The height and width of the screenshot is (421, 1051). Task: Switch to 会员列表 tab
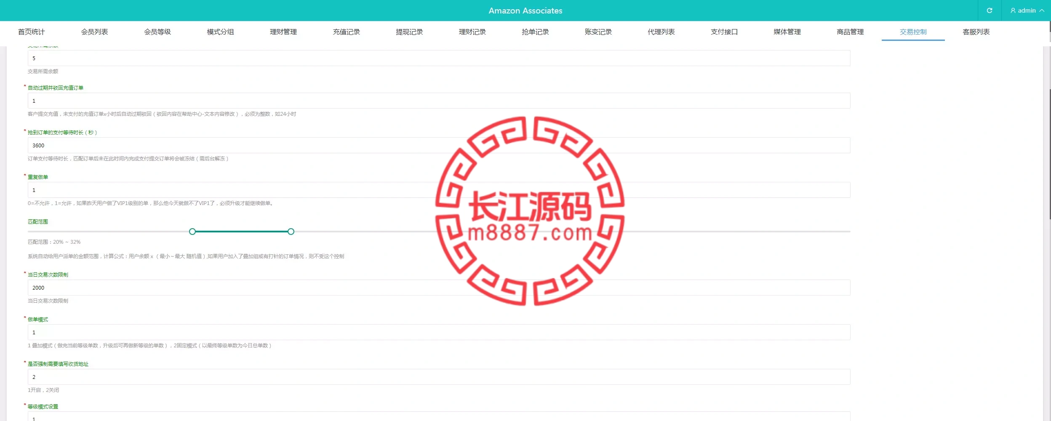pos(94,32)
